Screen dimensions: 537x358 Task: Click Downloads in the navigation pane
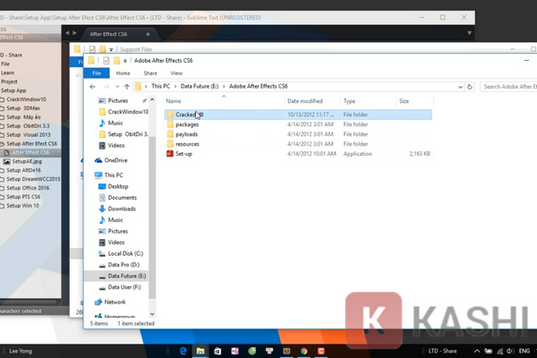(x=124, y=208)
